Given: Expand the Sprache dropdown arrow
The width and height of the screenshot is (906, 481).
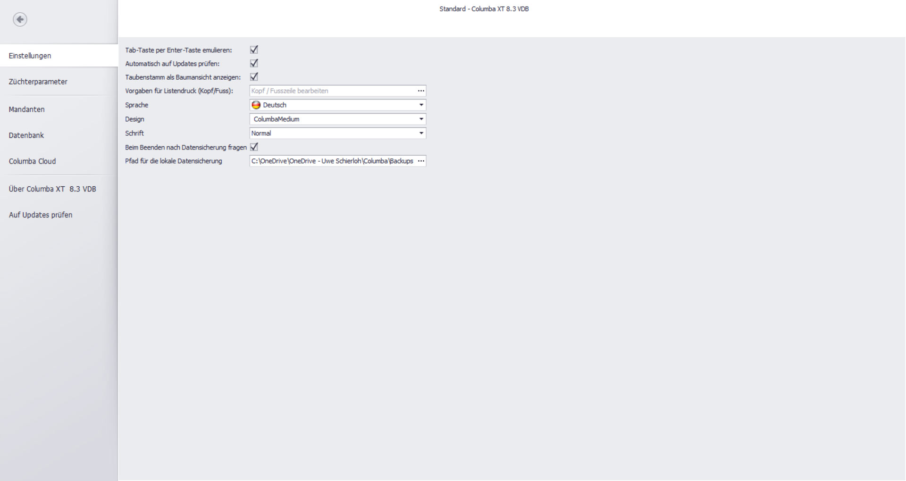Looking at the screenshot, I should coord(421,105).
